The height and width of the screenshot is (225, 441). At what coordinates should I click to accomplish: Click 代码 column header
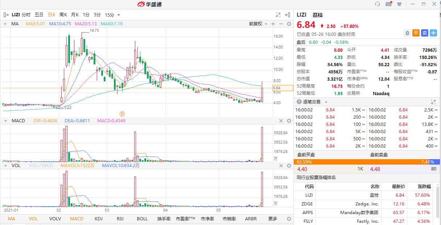tap(309, 187)
